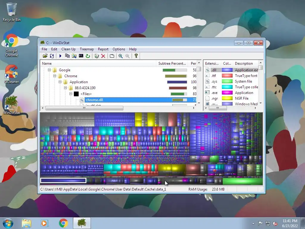The image size is (305, 229).
Task: Select the chrome.dll file row
Action: pyautogui.click(x=119, y=100)
